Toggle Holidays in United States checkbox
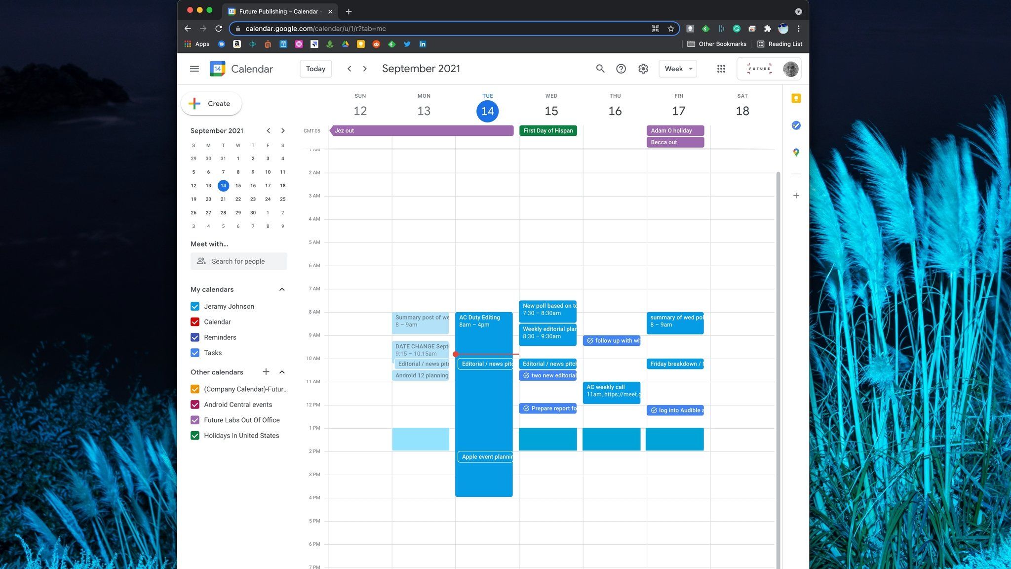Screen dimensions: 1011x569 [195, 436]
